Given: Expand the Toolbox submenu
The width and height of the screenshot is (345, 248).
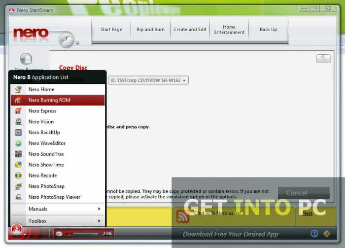Looking at the screenshot, I should [x=58, y=221].
